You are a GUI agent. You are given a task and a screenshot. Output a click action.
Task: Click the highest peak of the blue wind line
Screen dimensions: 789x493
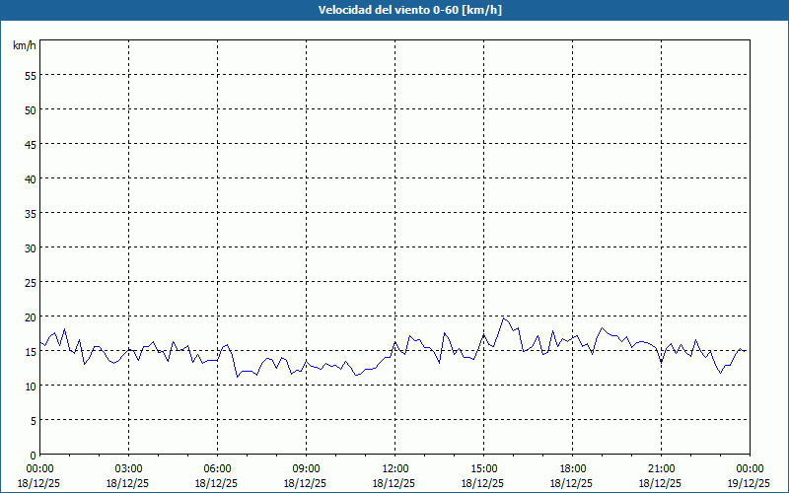(x=504, y=317)
